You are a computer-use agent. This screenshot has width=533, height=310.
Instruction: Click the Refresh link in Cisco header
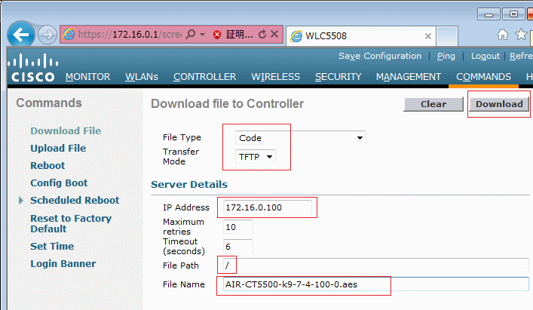[521, 56]
